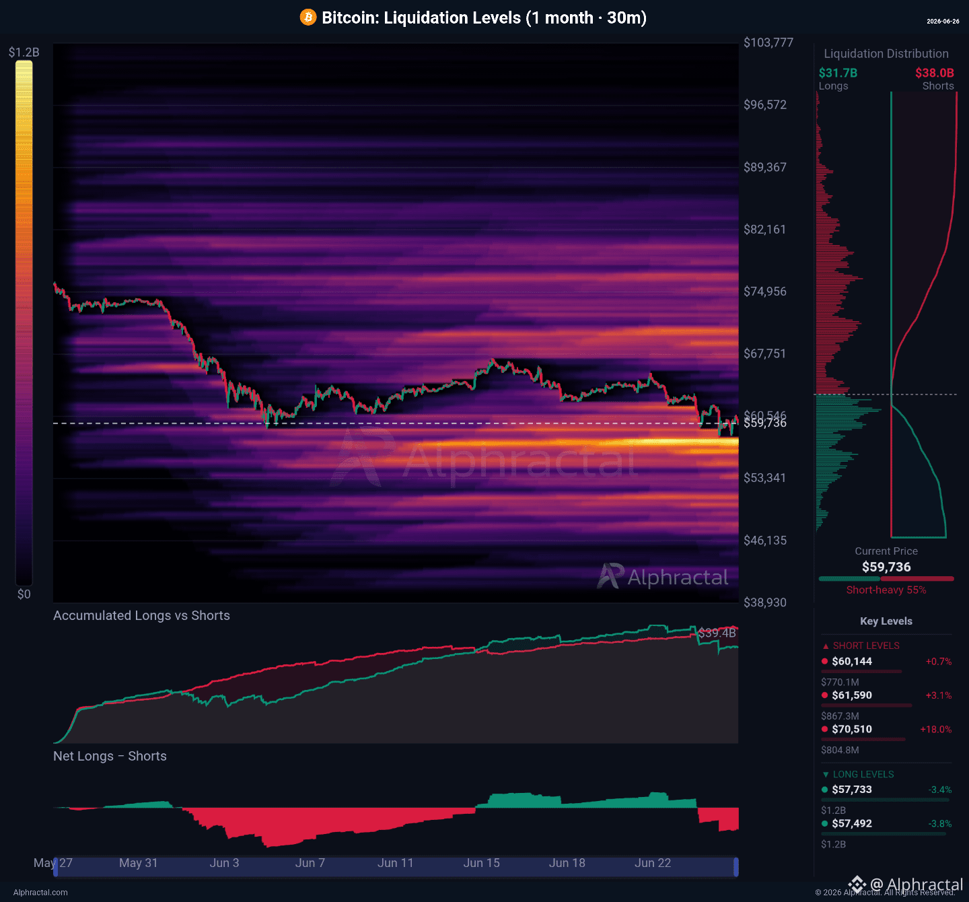Select the $61,590 short level

(852, 695)
